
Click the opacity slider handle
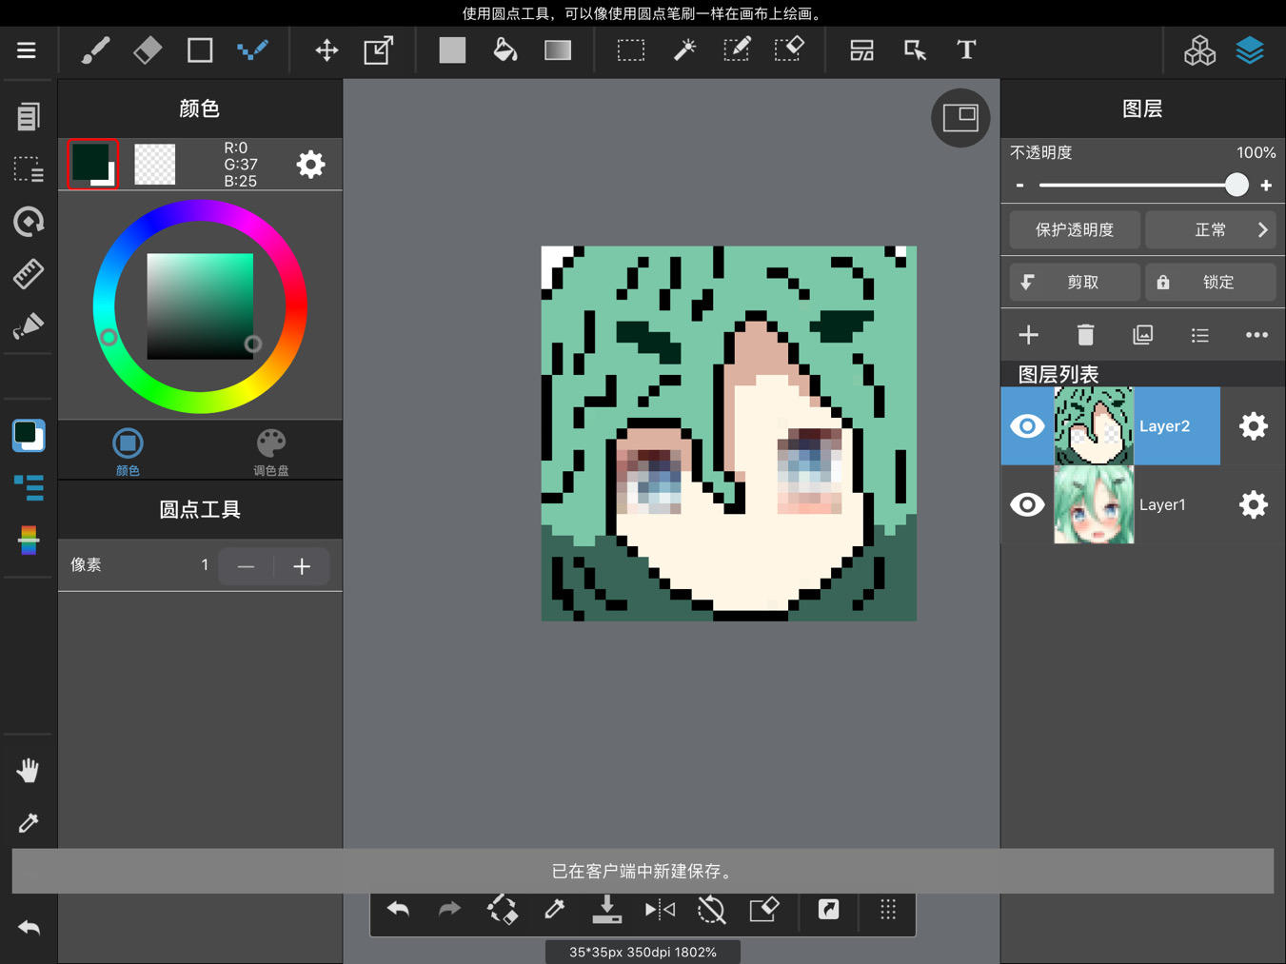(1237, 185)
